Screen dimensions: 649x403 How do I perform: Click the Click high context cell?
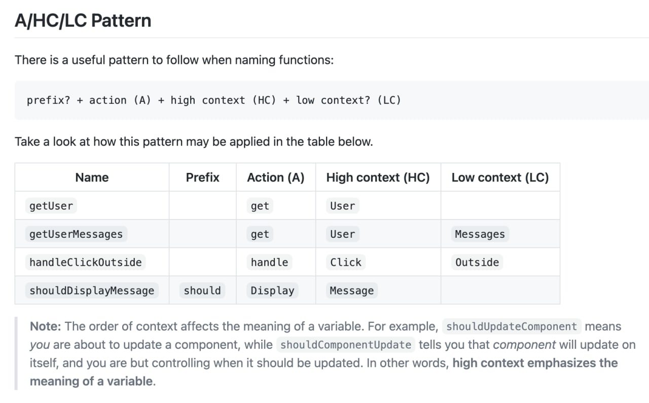click(346, 262)
